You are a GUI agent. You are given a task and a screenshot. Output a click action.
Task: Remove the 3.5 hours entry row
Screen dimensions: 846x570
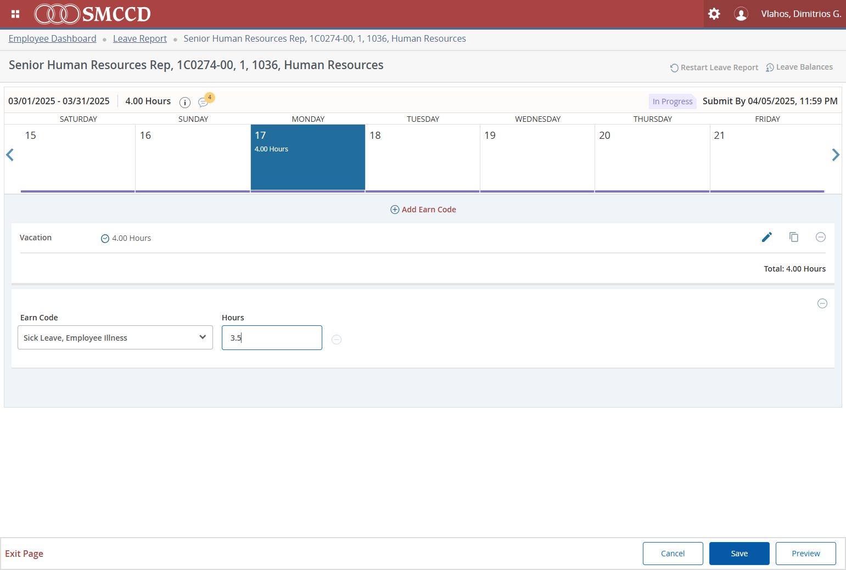(x=337, y=340)
